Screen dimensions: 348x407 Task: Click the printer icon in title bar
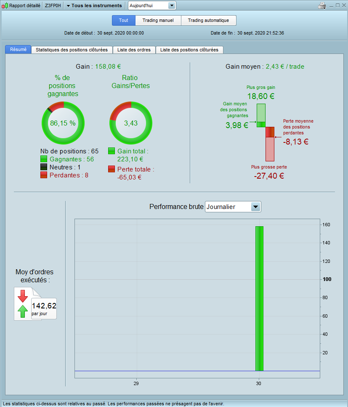[322, 5]
